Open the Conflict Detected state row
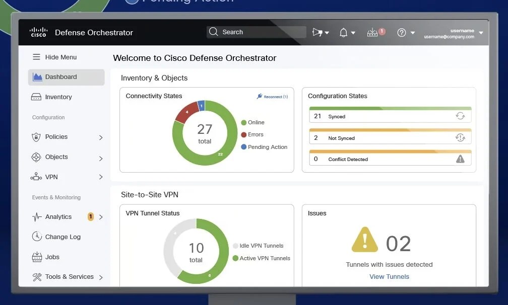 390,158
